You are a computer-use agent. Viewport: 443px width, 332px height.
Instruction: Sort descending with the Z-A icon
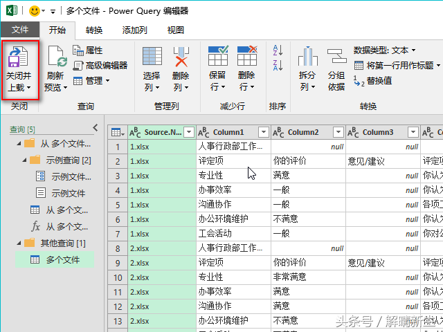pos(278,65)
